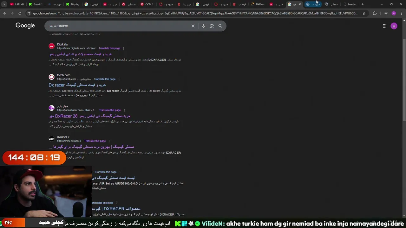Screen dimensions: 406x228
Task: View site information icon in address bar
Action: click(29, 13)
